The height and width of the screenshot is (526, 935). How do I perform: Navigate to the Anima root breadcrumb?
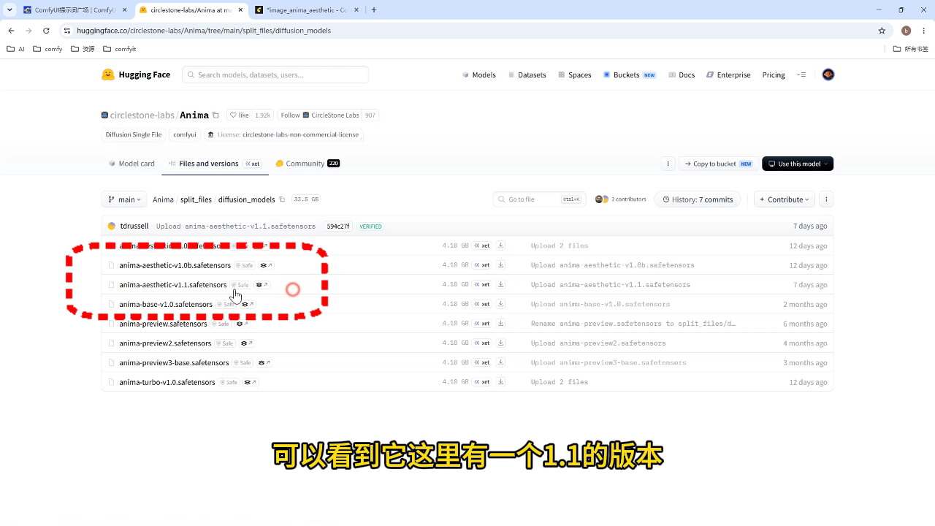pyautogui.click(x=163, y=199)
